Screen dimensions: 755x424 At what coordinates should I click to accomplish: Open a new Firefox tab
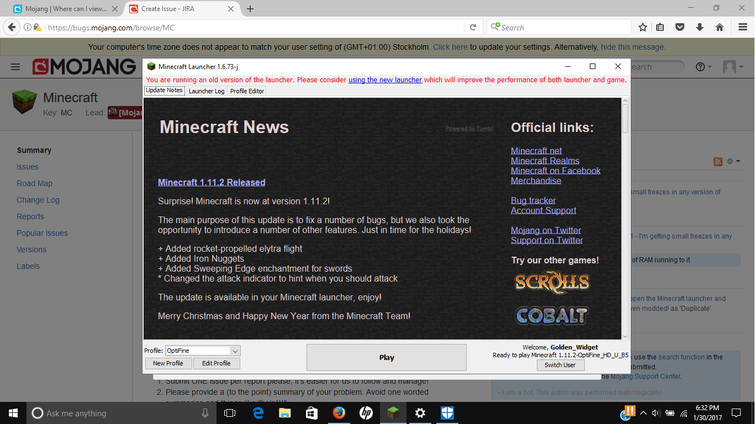[250, 9]
